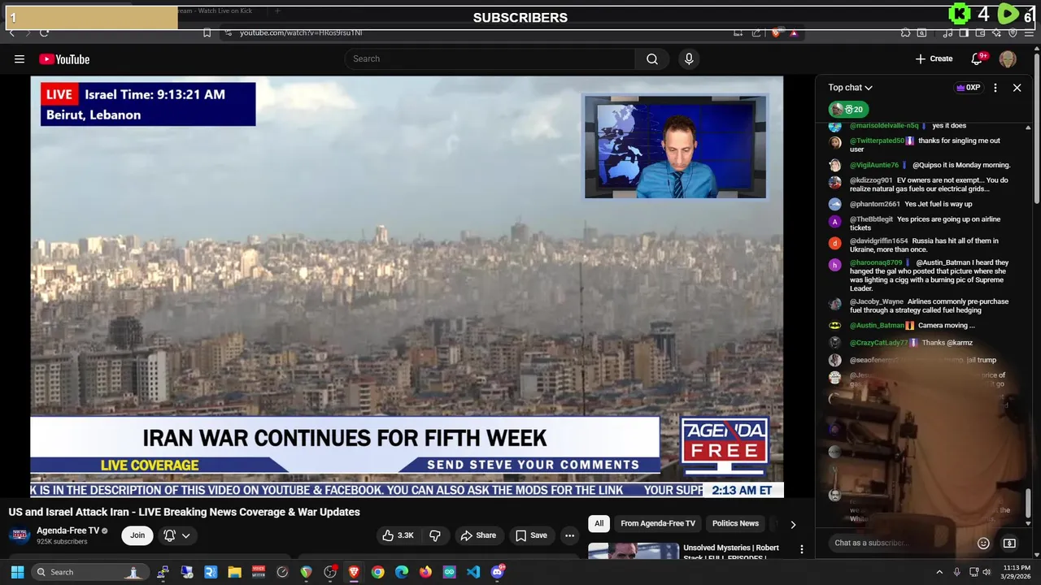Click the YouTube search input field
1041x585 pixels.
pos(490,58)
